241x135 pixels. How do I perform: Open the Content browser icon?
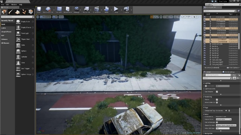(59, 10)
